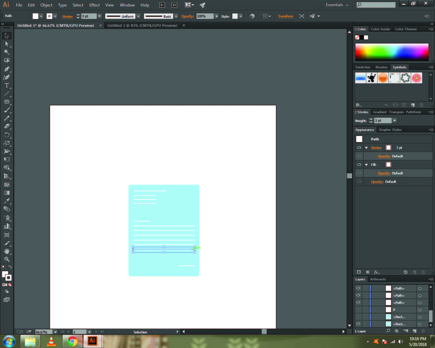Open stroke color dropdown in control bar
The width and height of the screenshot is (435, 348).
click(x=55, y=16)
